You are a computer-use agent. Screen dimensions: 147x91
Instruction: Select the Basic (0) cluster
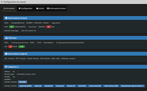coord(38,86)
